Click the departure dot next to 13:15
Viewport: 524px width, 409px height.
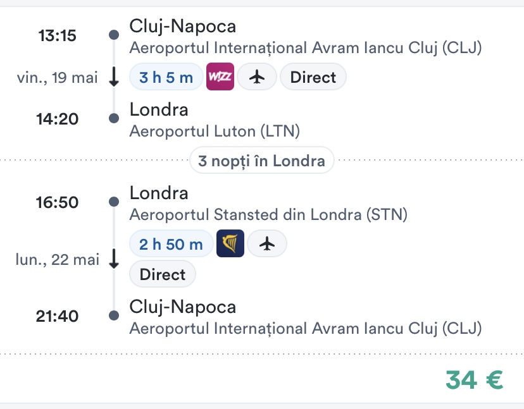114,35
